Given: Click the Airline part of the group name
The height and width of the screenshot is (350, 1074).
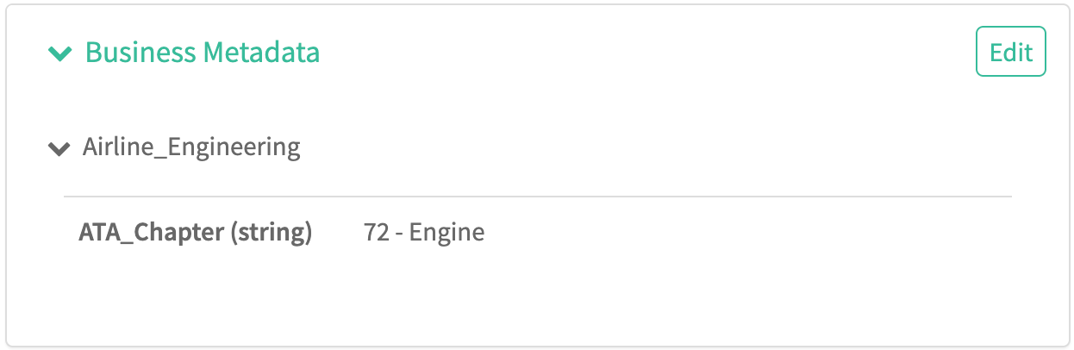Looking at the screenshot, I should [119, 147].
